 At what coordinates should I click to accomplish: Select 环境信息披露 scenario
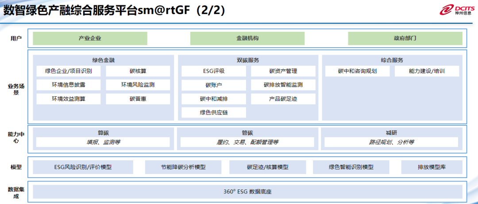click(69, 85)
